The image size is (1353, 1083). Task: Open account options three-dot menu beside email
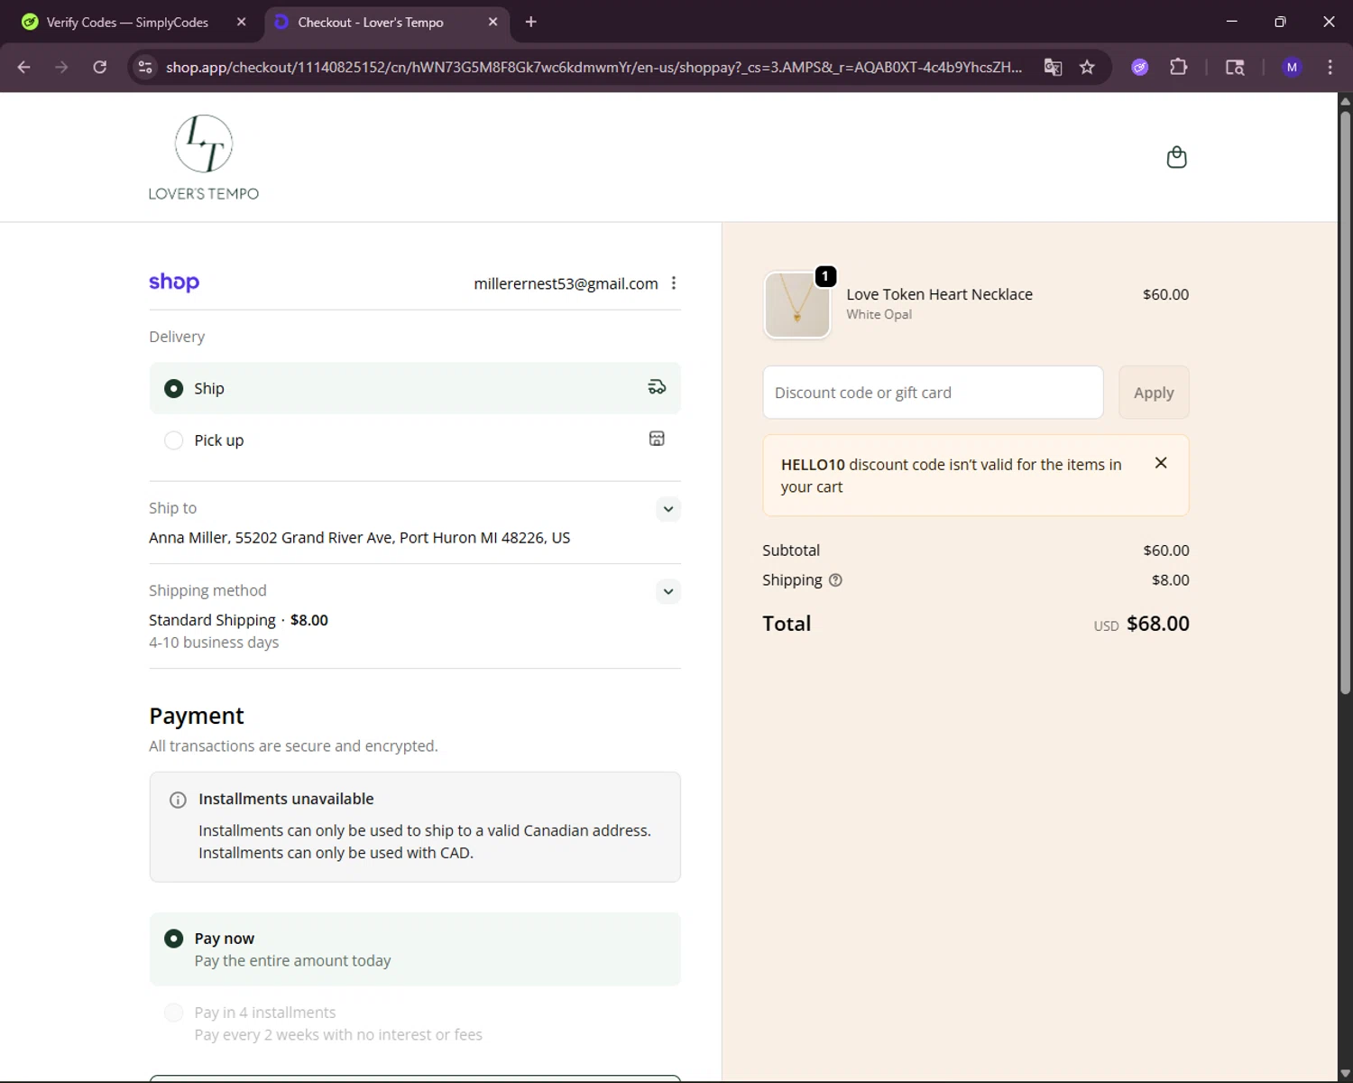pos(674,283)
